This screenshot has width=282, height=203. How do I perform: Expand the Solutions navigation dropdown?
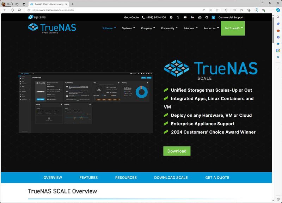pos(189,28)
